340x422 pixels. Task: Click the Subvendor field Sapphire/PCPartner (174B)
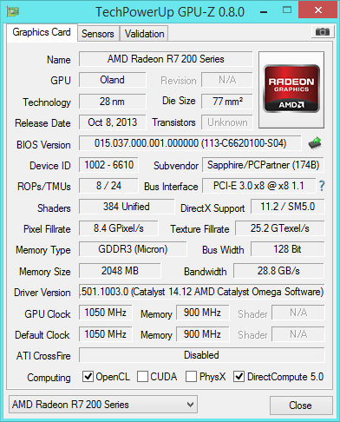pyautogui.click(x=263, y=165)
